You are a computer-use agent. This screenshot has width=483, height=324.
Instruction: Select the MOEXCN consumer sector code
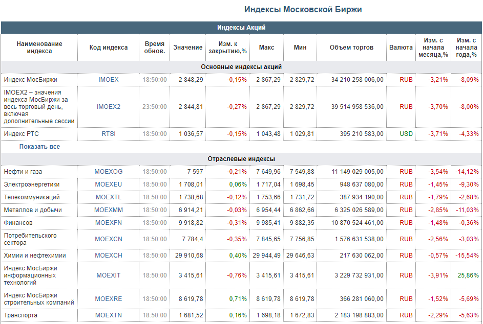109,239
